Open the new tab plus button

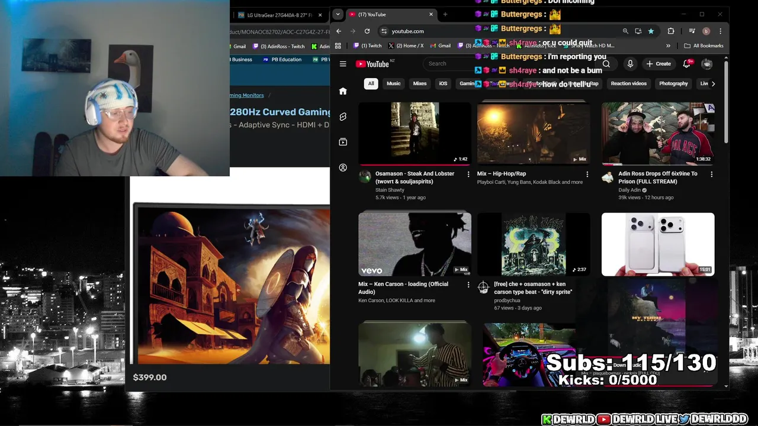[445, 14]
